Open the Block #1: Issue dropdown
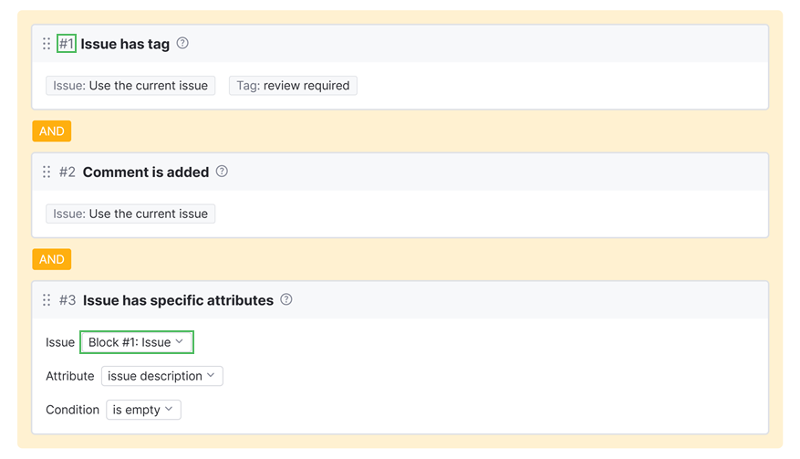The width and height of the screenshot is (800, 459). (137, 342)
